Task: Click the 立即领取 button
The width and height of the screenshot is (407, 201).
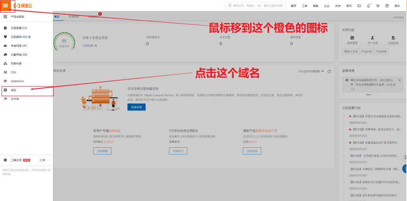Action: point(102,151)
